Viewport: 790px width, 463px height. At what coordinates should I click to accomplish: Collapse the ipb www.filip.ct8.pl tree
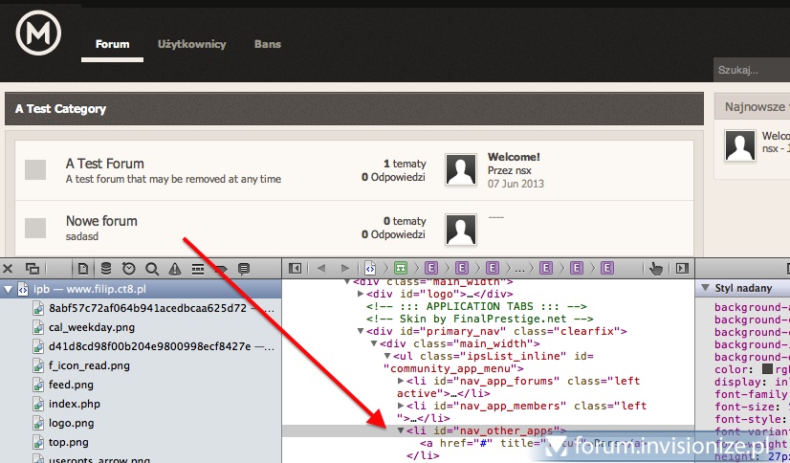pos(10,289)
